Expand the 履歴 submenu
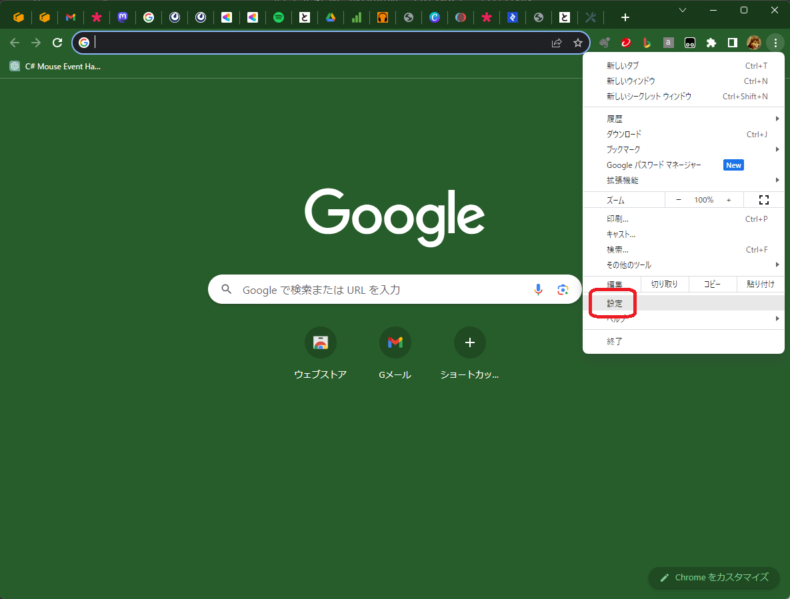The height and width of the screenshot is (599, 790). (x=614, y=118)
